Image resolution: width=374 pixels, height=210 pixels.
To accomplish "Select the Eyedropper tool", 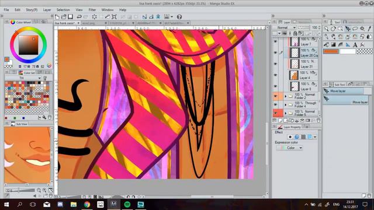I will coord(369,29).
